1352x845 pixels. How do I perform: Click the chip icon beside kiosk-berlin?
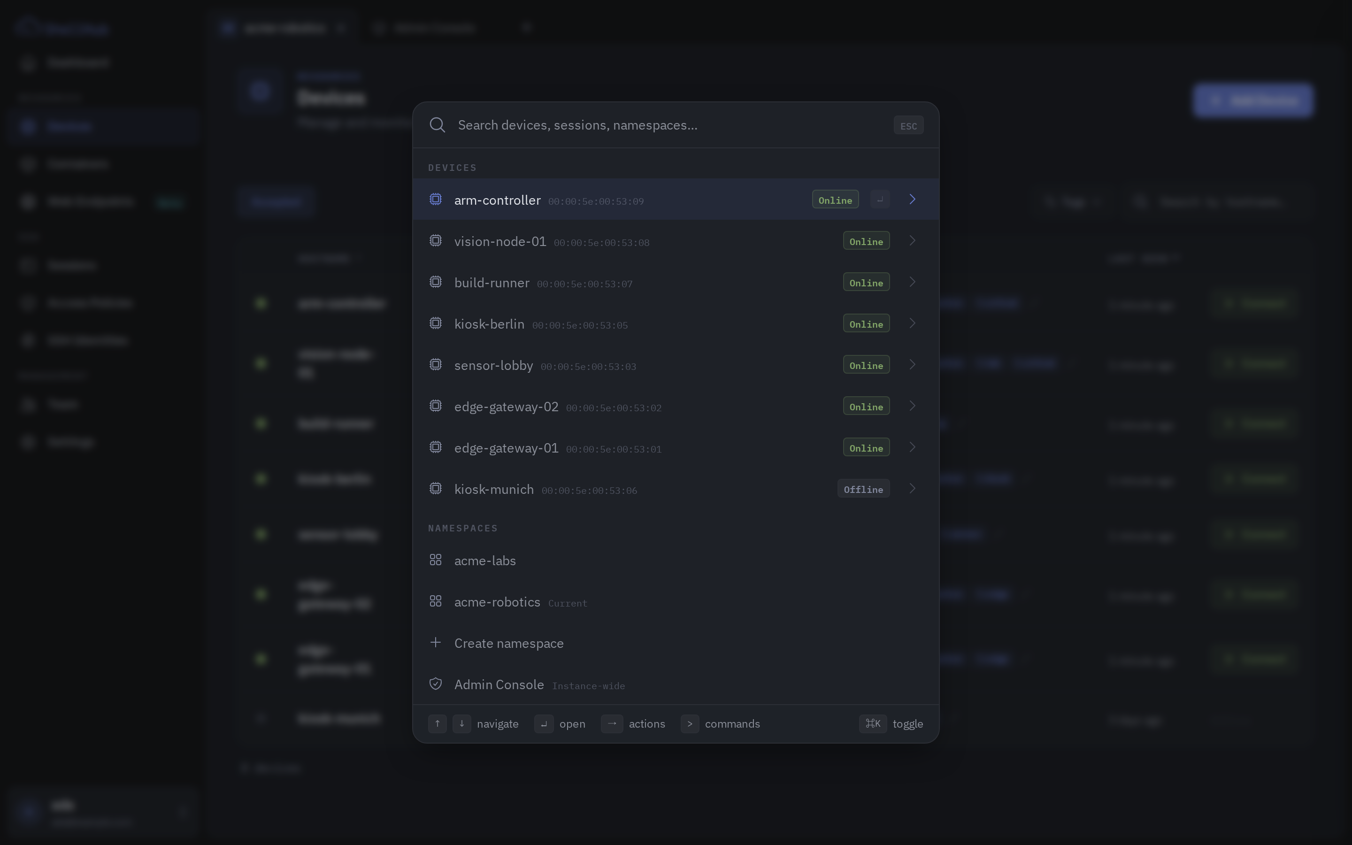coord(436,323)
